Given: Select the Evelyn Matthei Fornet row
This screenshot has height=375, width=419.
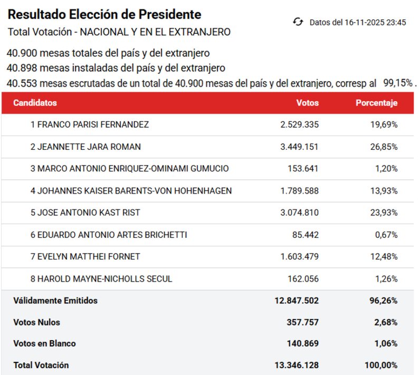Looking at the screenshot, I should [85, 257].
